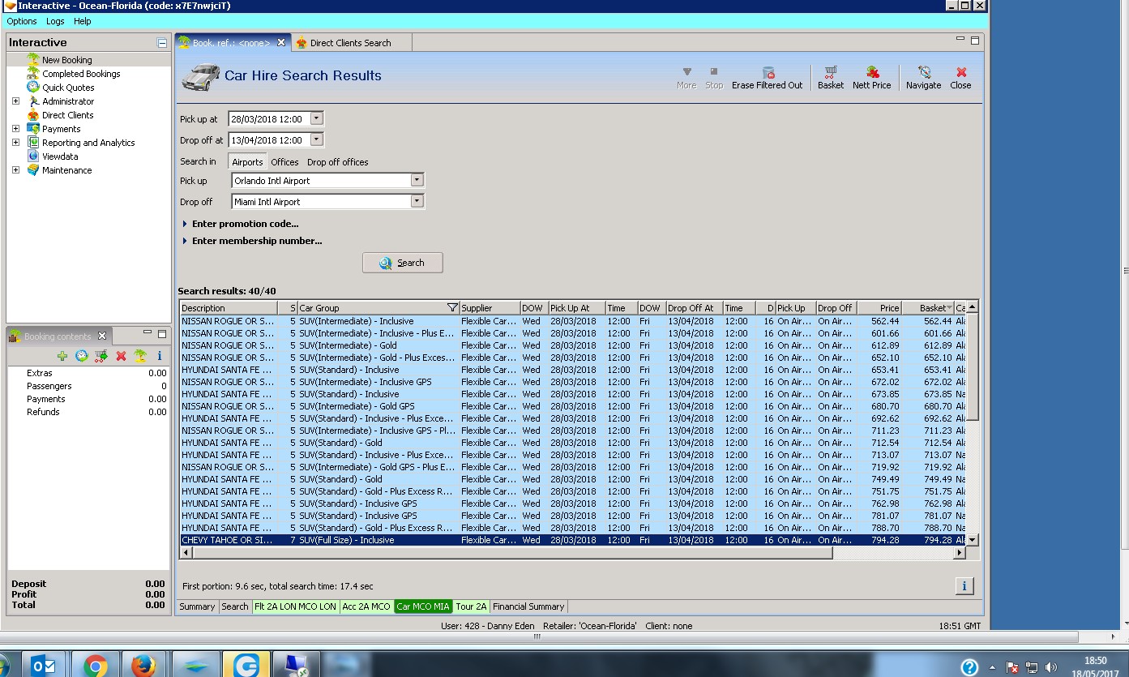Switch to the Summary bottom tab

tap(197, 606)
